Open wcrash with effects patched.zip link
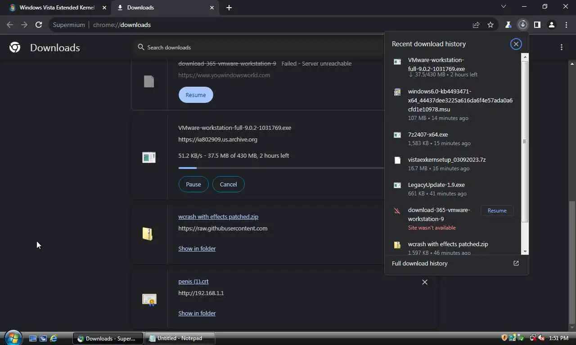 [218, 217]
